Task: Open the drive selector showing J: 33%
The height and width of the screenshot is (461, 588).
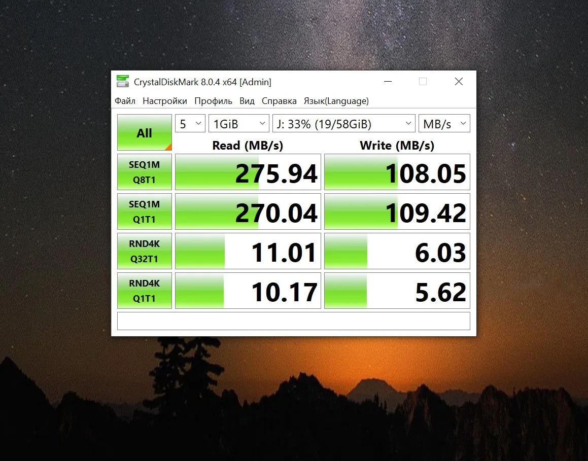Action: pyautogui.click(x=344, y=123)
